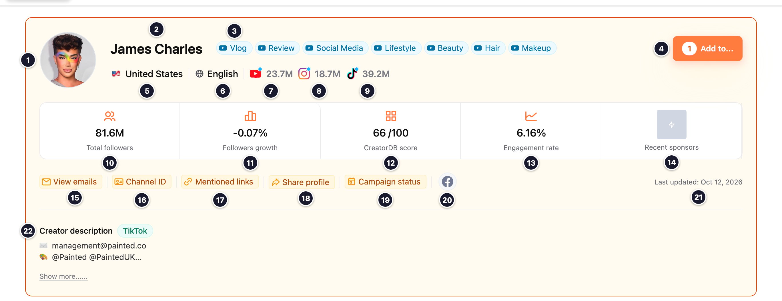Viewport: 782px width, 301px height.
Task: Click the globe icon beside English
Action: (x=200, y=74)
